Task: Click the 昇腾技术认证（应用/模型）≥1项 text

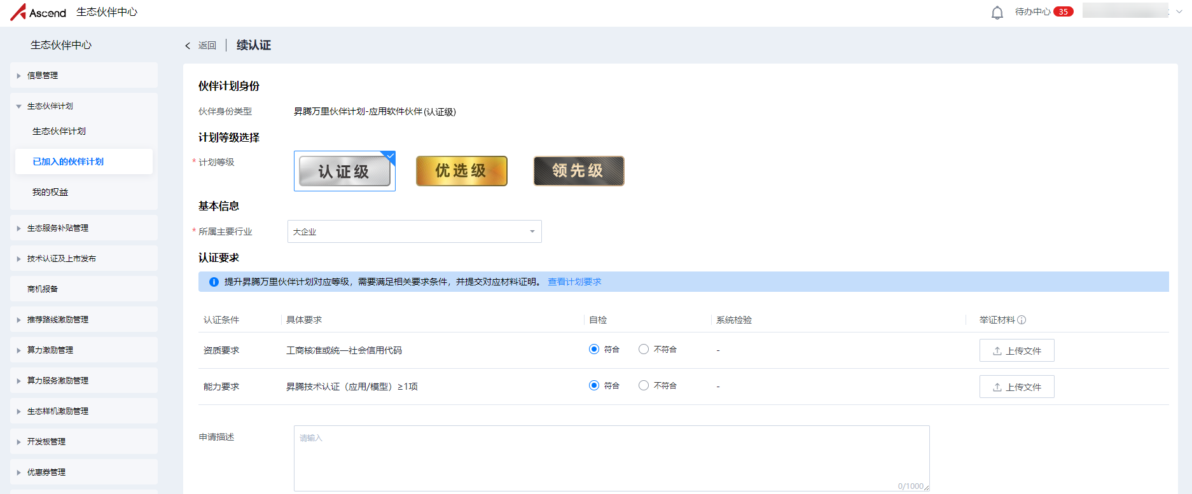Action: tap(352, 387)
